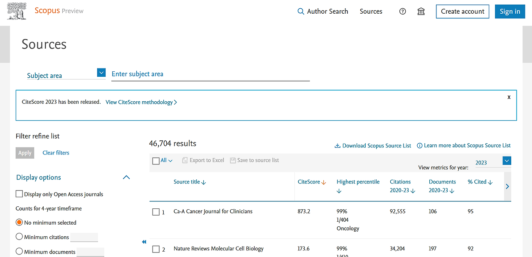Open the Subject area dropdown
This screenshot has width=532, height=257.
click(101, 73)
